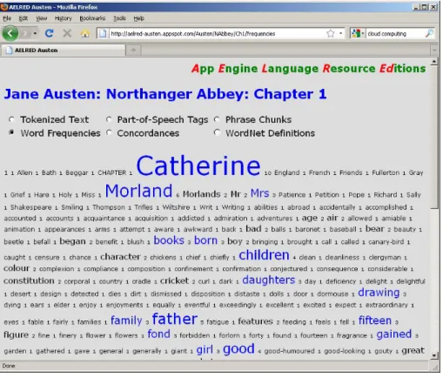Click the word constitution
The height and width of the screenshot is (378, 443).
coord(29,280)
